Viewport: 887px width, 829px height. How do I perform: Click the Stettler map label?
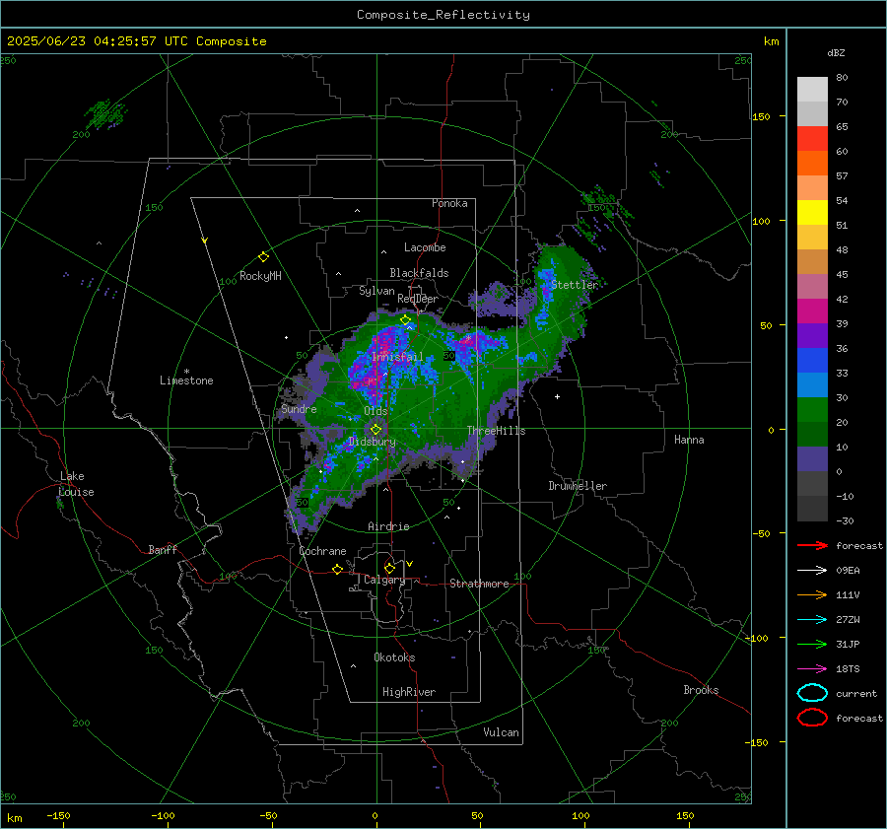(x=575, y=285)
